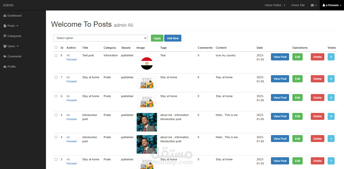Check the box for post Id 7

56,77
